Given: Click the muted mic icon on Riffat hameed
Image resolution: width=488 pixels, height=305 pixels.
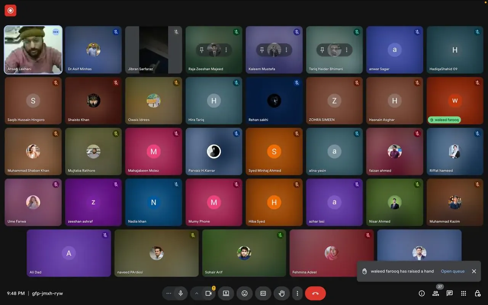Looking at the screenshot, I should [477, 133].
